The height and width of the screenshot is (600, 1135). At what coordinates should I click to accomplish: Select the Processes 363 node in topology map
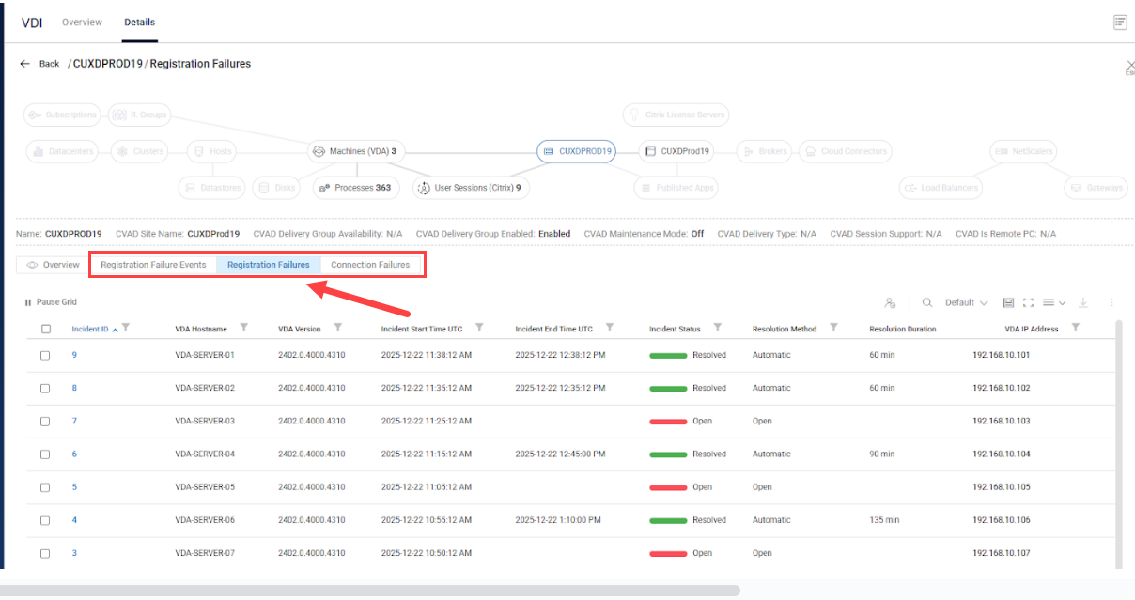356,187
